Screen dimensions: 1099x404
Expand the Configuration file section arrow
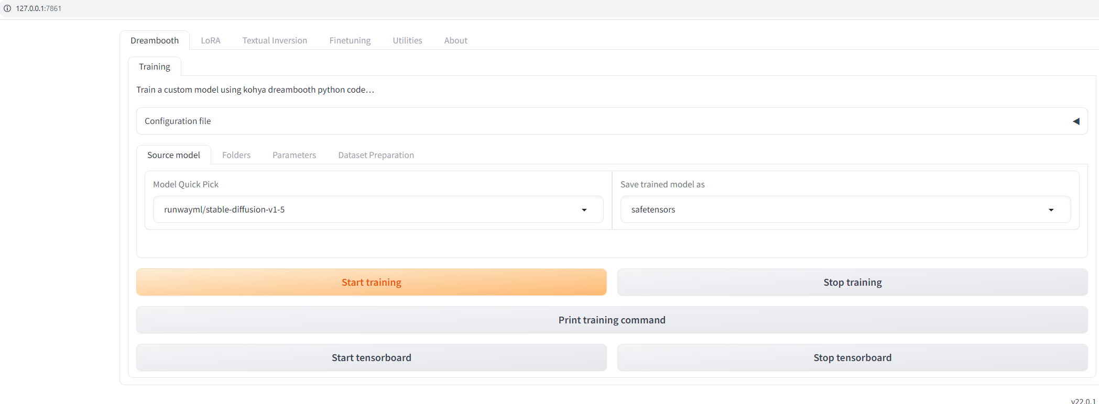pos(1076,121)
